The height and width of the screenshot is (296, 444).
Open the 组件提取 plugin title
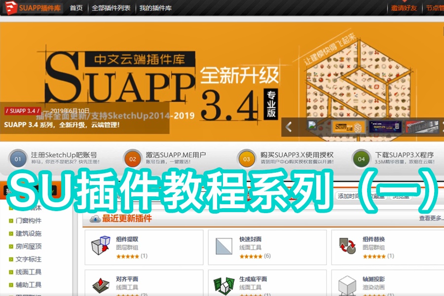point(127,239)
